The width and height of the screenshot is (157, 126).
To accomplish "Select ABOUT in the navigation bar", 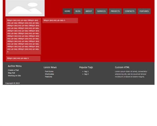I will pyautogui.click(x=89, y=11).
